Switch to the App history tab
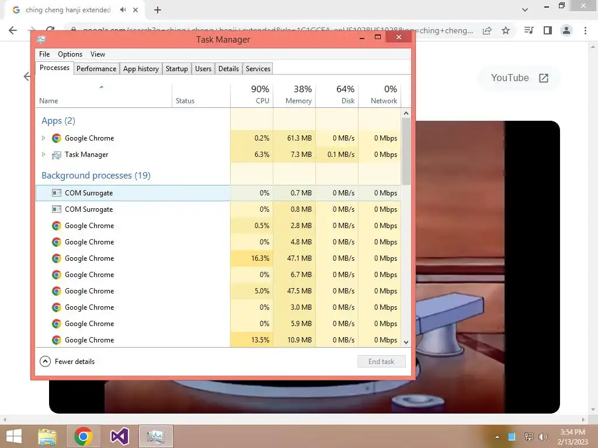The height and width of the screenshot is (448, 598). [x=141, y=69]
